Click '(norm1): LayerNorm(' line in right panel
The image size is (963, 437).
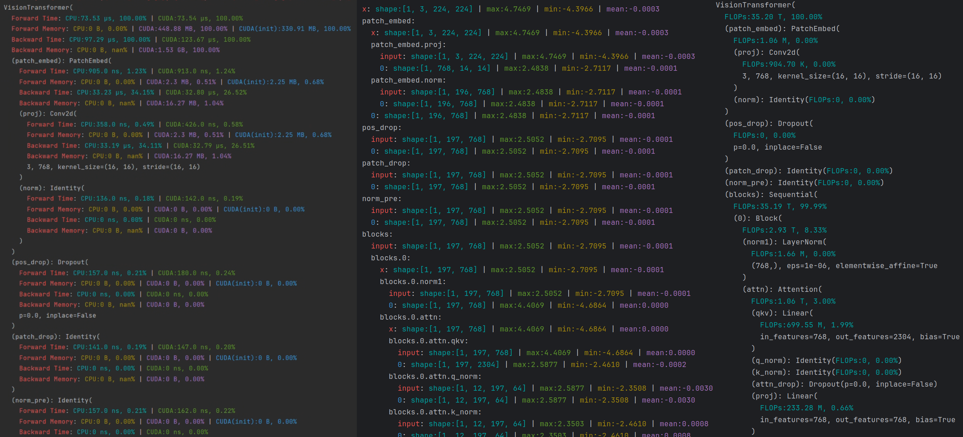coord(784,242)
